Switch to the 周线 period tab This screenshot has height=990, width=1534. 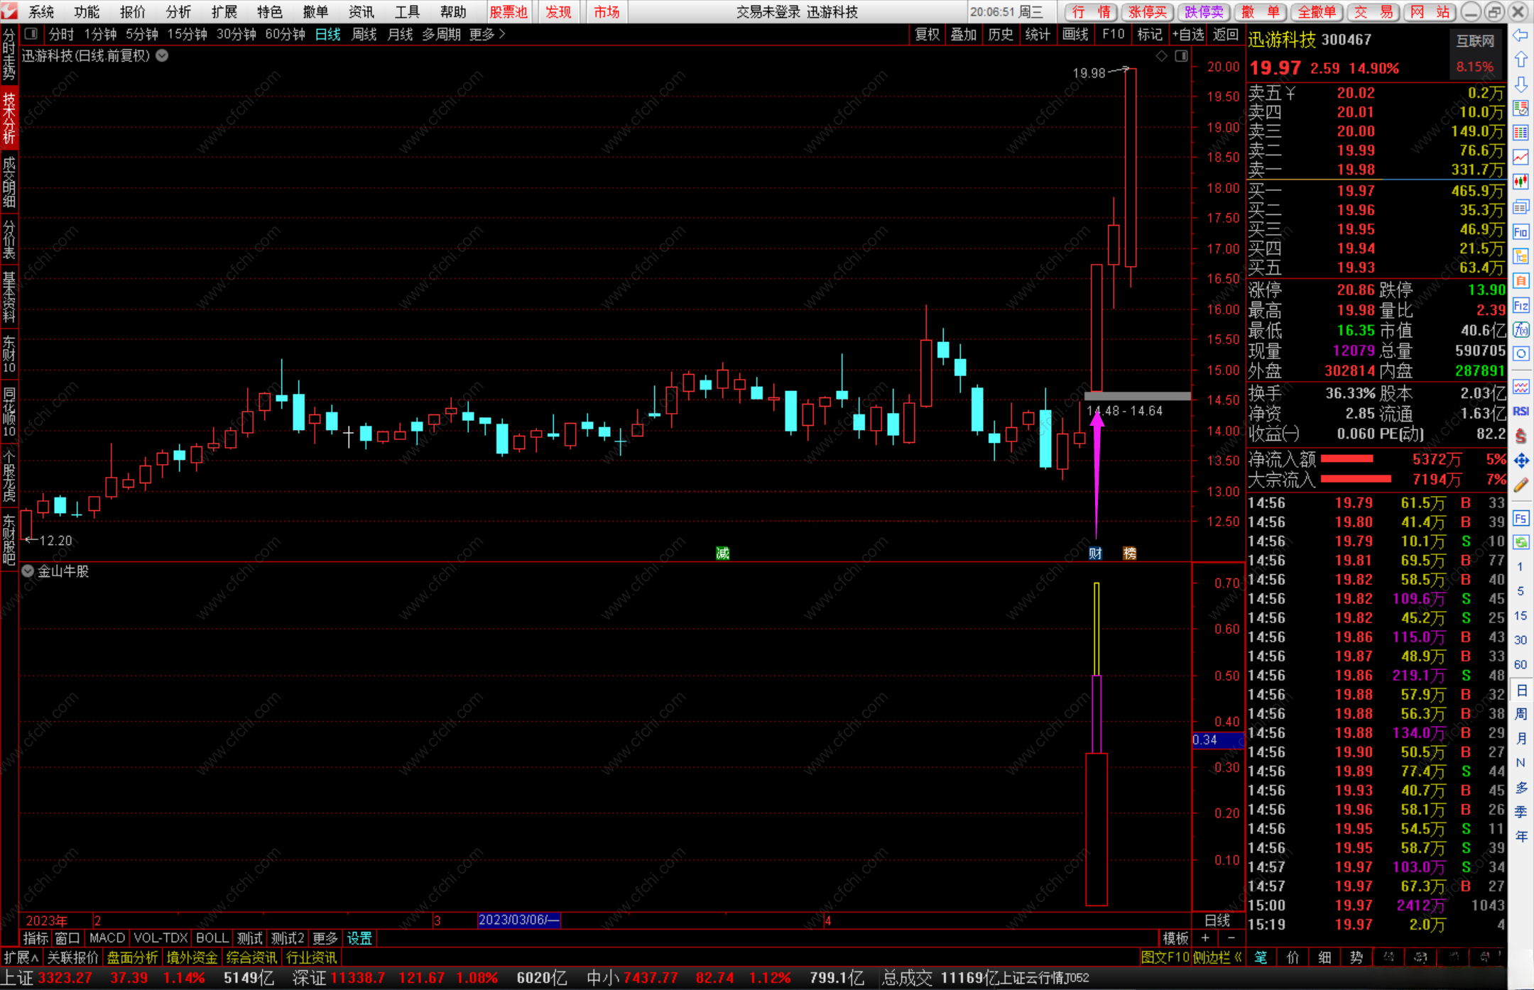click(x=364, y=34)
